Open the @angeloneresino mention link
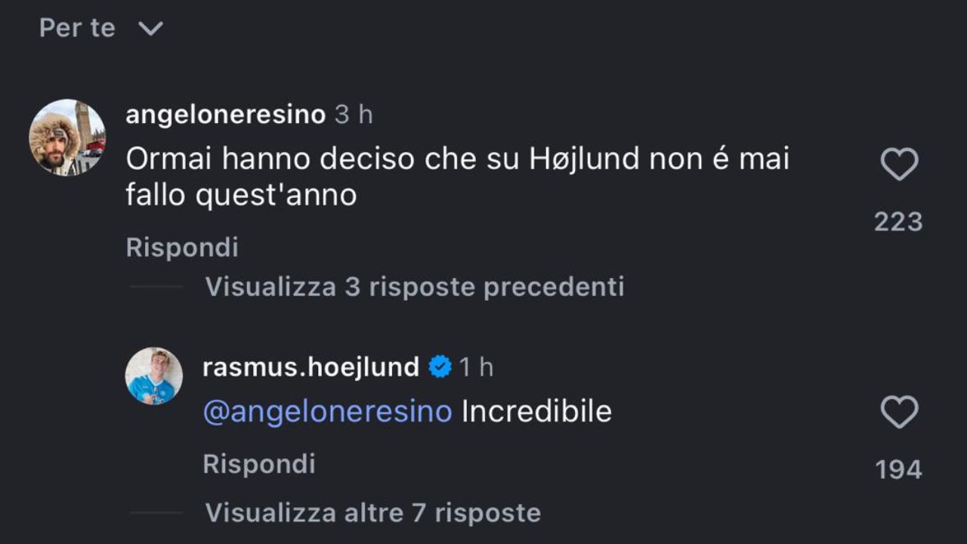The height and width of the screenshot is (544, 967). [327, 412]
